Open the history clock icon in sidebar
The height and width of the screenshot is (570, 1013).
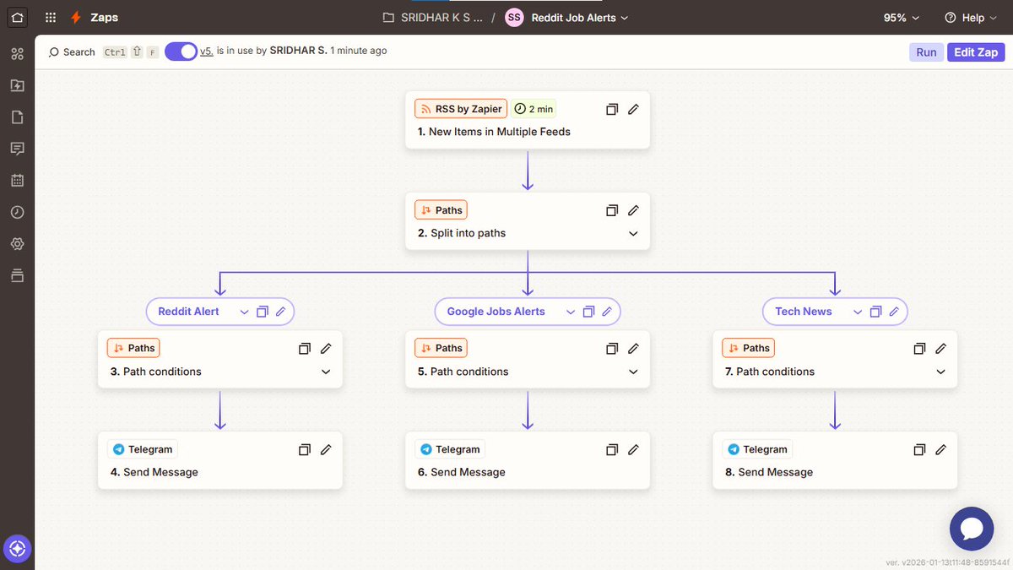pyautogui.click(x=17, y=212)
